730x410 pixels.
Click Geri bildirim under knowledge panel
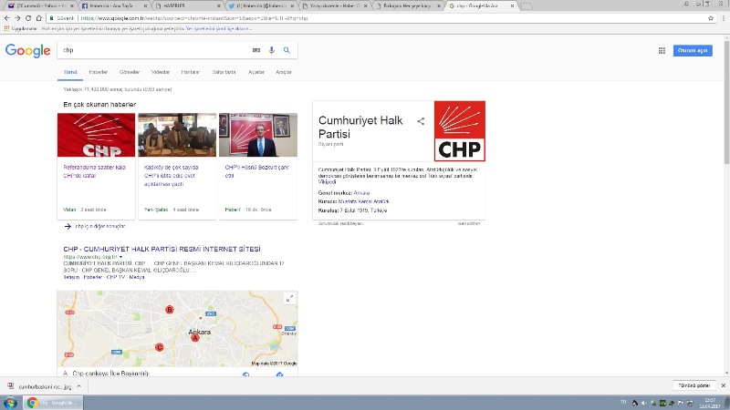(468, 223)
